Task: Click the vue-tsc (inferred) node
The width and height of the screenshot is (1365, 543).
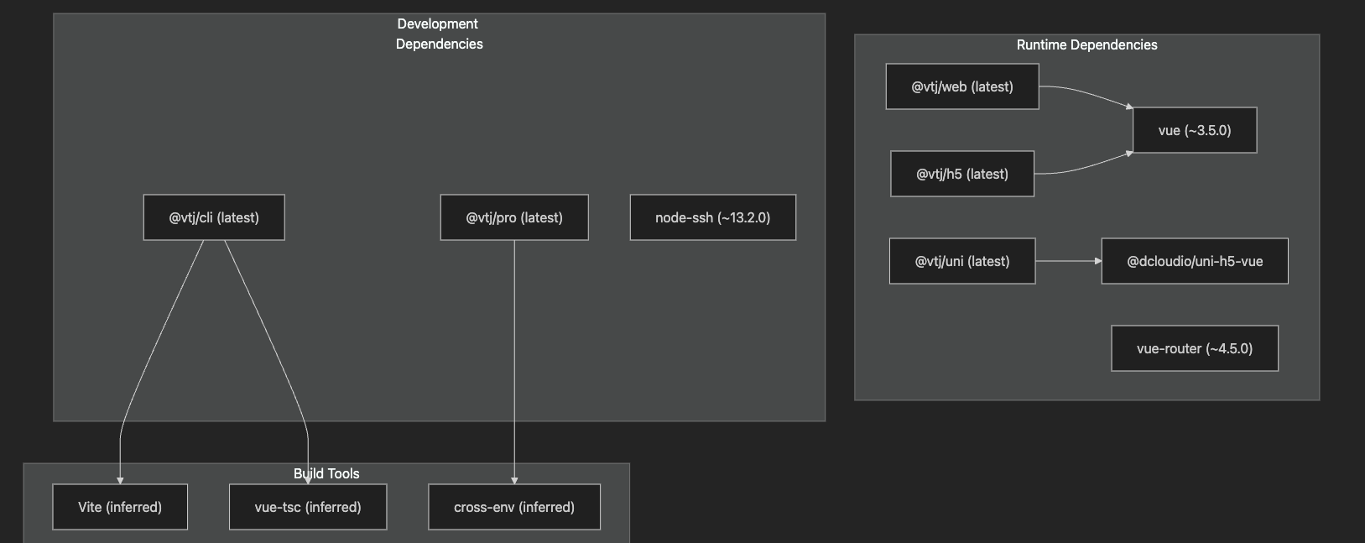Action: (x=308, y=507)
